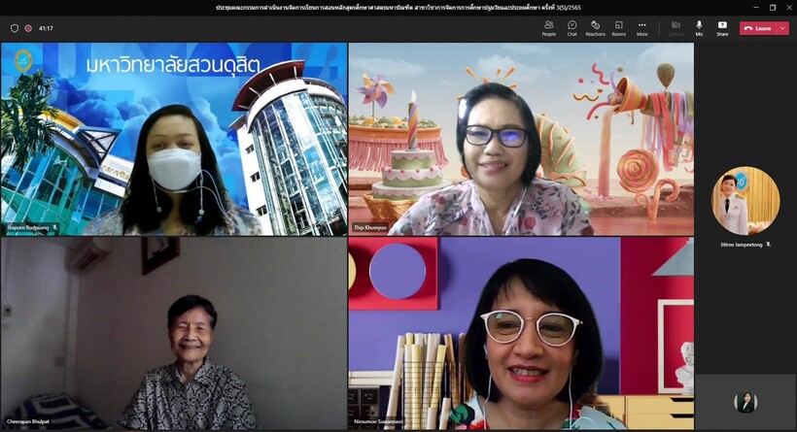This screenshot has height=432, width=797.
Task: Share your screen content
Action: point(722,28)
